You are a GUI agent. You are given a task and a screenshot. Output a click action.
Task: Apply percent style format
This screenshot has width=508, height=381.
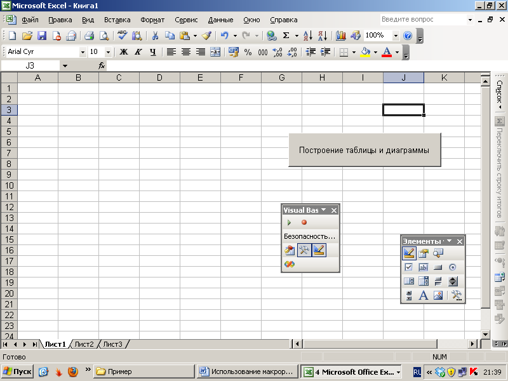248,52
